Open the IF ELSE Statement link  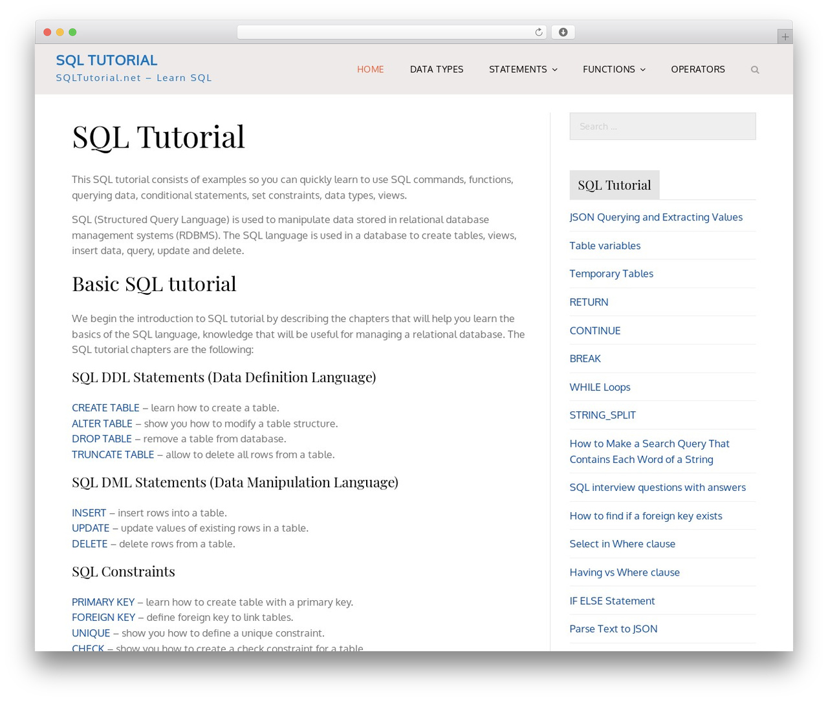coord(612,601)
